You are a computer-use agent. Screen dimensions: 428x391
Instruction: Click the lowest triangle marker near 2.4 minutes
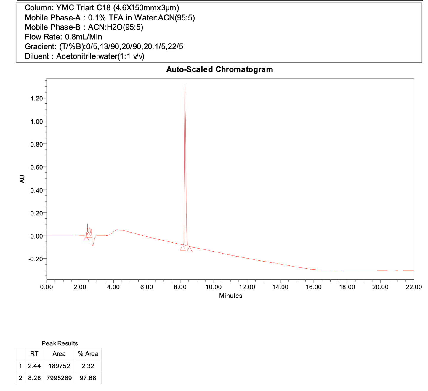pos(86,239)
